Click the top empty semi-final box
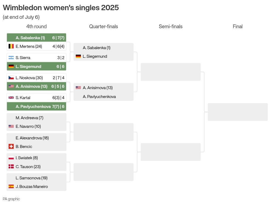Viewport: 274px width, 203px height. [171, 72]
